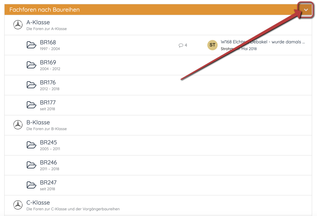317x216 pixels.
Task: Click the Fachforen nach Baureihen header title
Action: [44, 10]
